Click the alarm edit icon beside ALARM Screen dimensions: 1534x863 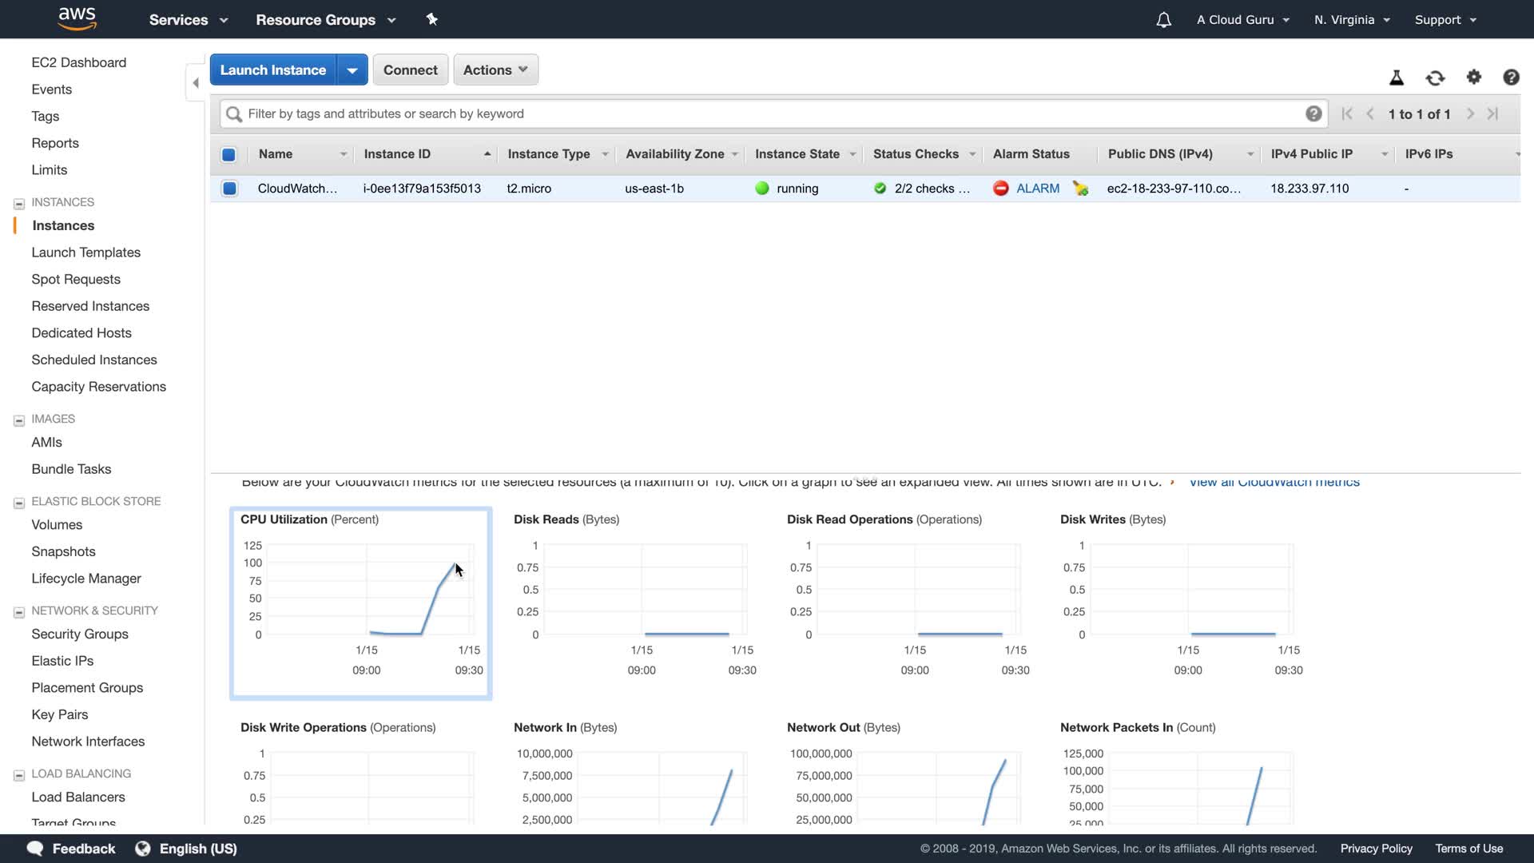tap(1080, 189)
